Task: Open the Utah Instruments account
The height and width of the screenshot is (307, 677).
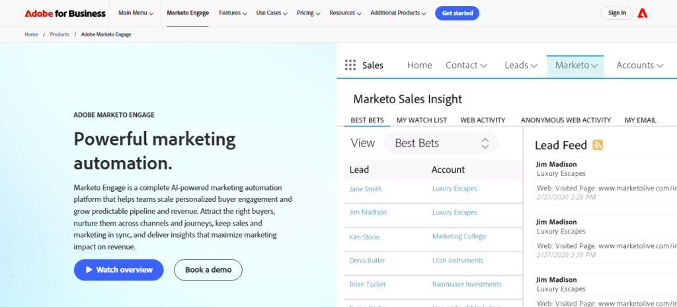Action: tap(458, 260)
